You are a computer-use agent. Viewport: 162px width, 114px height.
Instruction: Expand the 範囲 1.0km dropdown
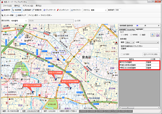(130, 42)
